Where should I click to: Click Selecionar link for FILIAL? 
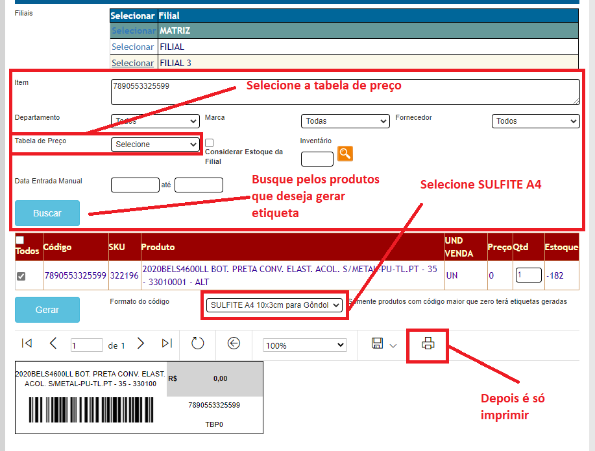tap(133, 47)
